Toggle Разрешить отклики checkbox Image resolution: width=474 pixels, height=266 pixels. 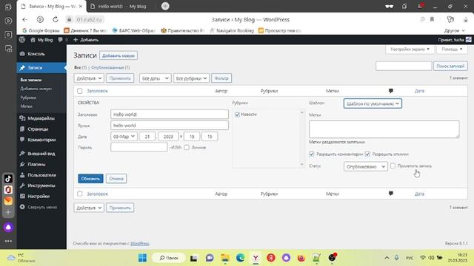coord(367,154)
